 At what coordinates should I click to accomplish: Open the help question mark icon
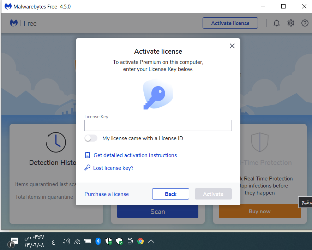(305, 23)
